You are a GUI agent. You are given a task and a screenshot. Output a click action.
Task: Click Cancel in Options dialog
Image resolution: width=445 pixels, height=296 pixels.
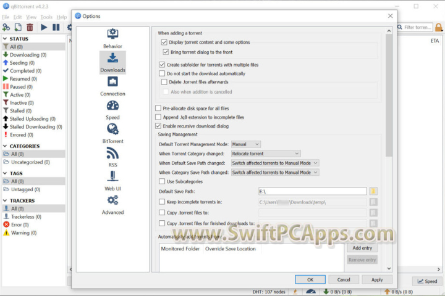(x=344, y=279)
